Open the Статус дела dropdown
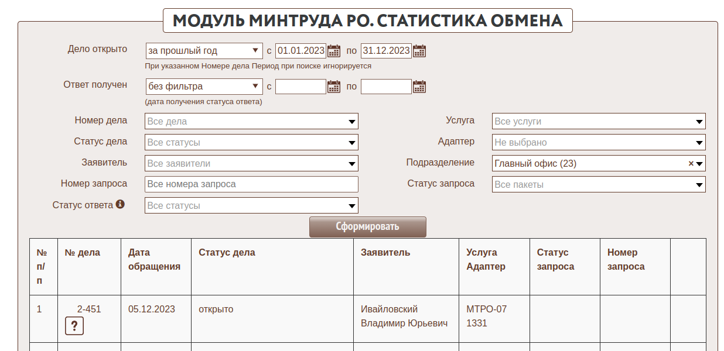724x351 pixels. pos(251,143)
